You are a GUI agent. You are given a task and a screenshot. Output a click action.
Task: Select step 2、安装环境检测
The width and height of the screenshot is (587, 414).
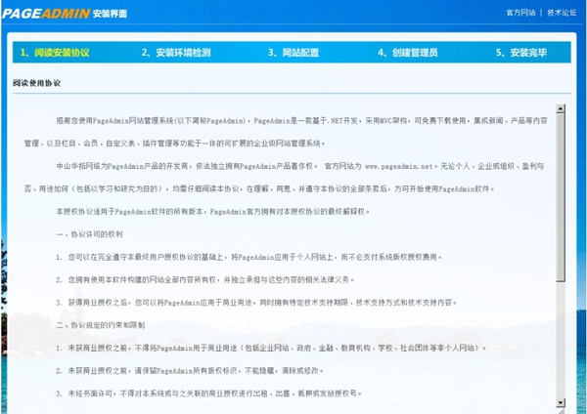tap(176, 53)
